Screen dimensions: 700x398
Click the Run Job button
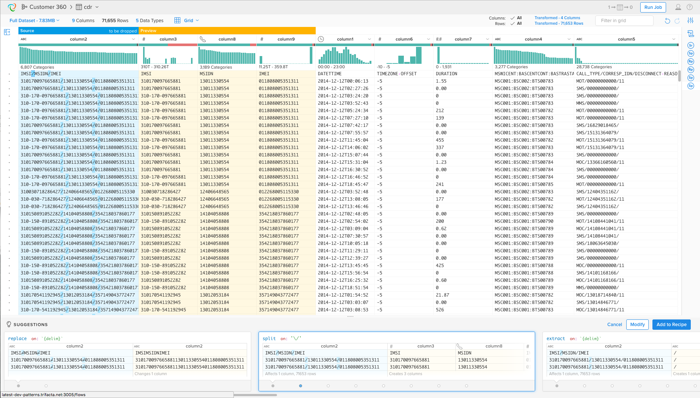(652, 7)
